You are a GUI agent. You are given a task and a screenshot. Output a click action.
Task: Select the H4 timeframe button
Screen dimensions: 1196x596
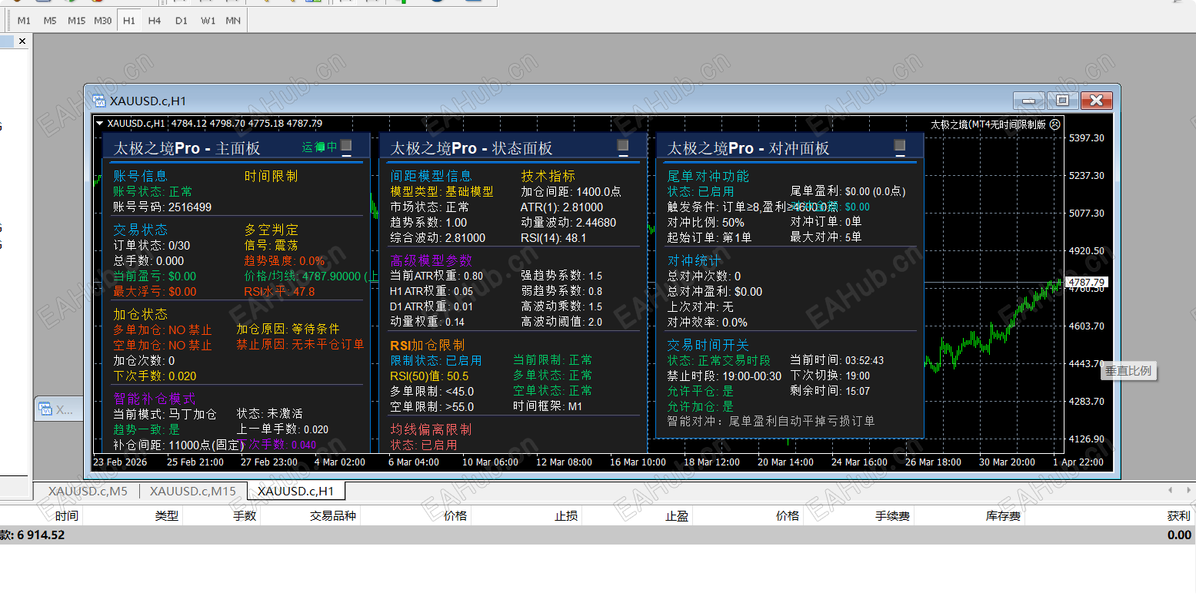tap(154, 21)
